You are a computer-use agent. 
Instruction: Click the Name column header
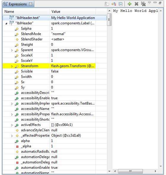(x=26, y=12)
